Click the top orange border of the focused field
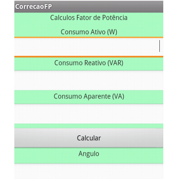 [x=89, y=37]
